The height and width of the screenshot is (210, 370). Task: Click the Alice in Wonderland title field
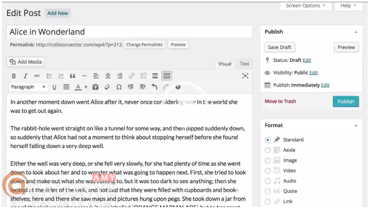[130, 32]
